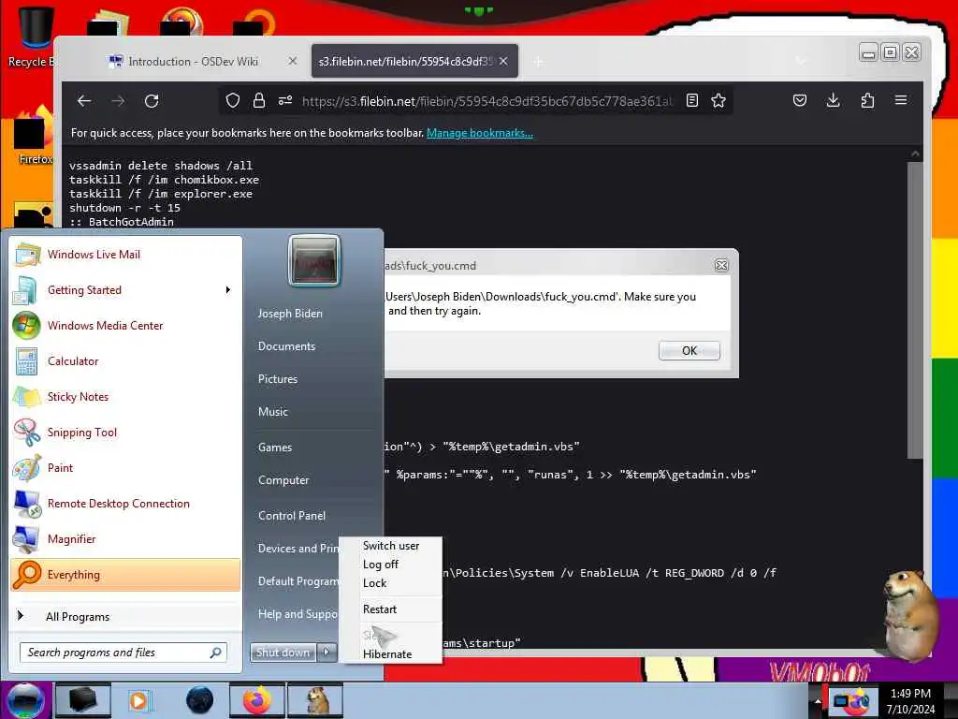958x719 pixels.
Task: Click the black folder taskbar icon
Action: [x=82, y=700]
